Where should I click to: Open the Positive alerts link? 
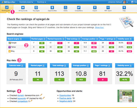pyautogui.click(x=65, y=98)
